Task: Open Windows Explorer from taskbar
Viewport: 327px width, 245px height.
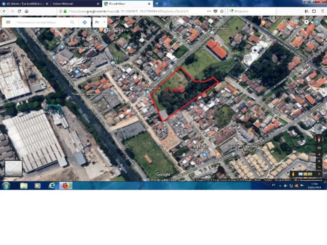Action: click(24, 186)
